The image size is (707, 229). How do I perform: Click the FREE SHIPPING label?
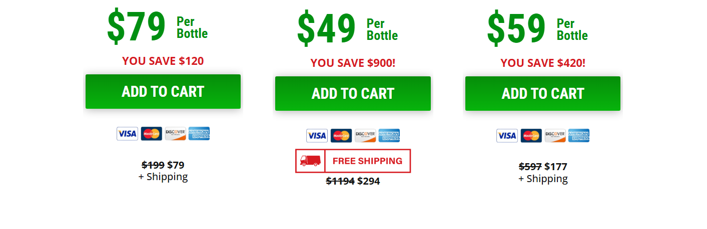coord(367,161)
